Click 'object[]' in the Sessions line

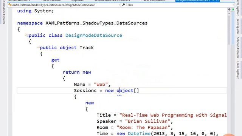tap(128, 91)
